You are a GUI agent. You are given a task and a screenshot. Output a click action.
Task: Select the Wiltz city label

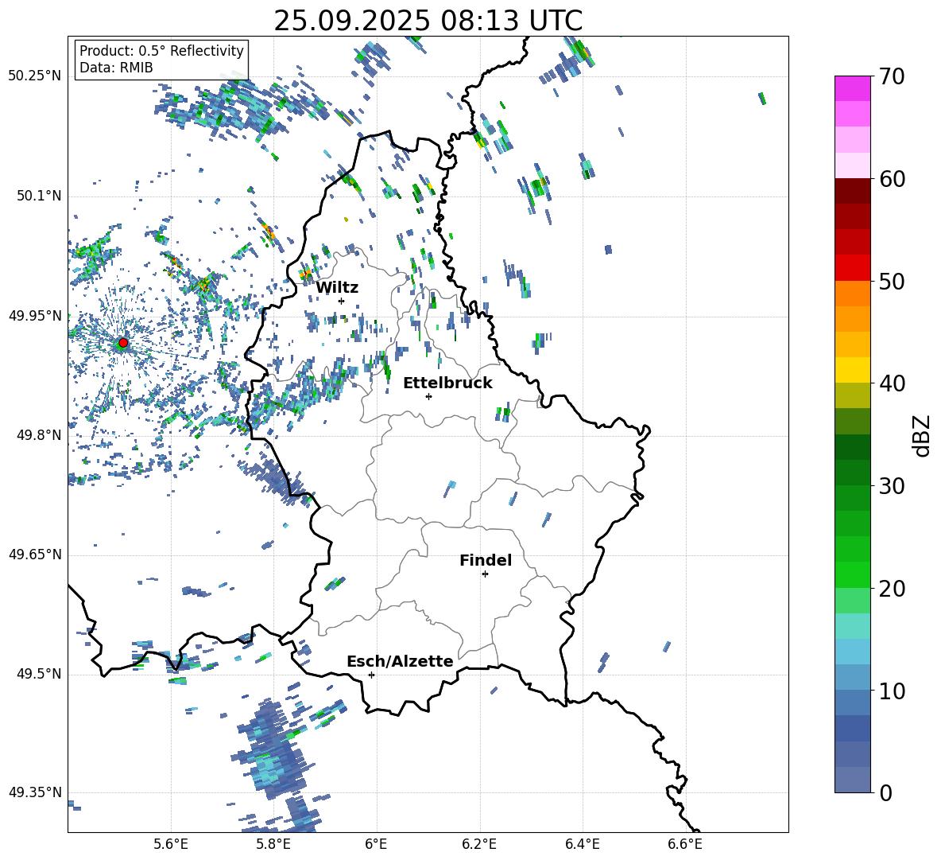coord(337,287)
